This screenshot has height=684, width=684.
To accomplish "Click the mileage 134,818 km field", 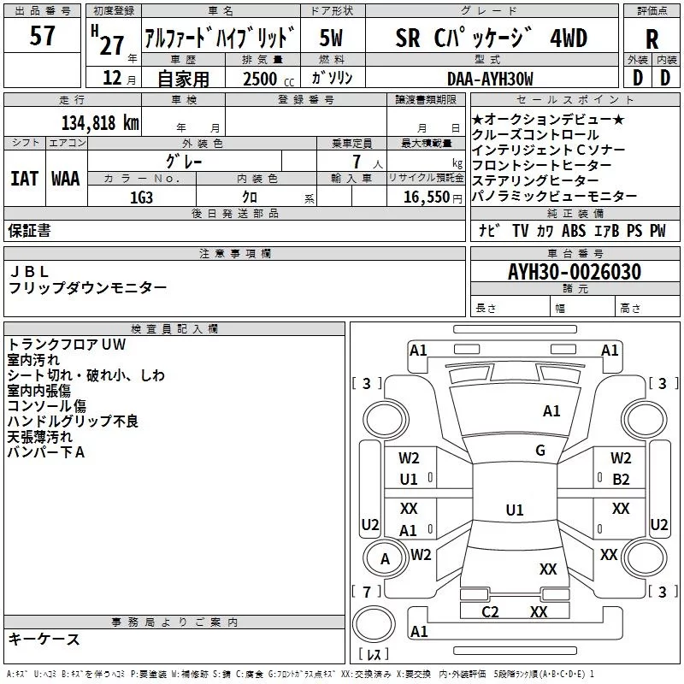I will [x=73, y=122].
